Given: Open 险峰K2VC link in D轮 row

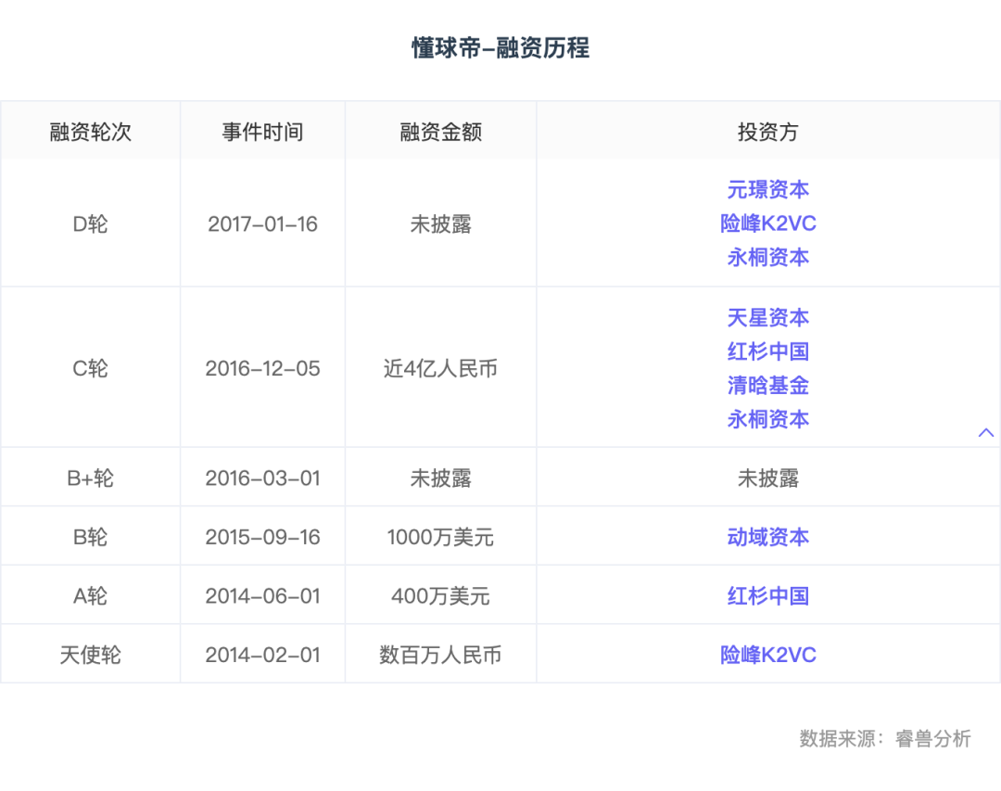Looking at the screenshot, I should tap(768, 223).
